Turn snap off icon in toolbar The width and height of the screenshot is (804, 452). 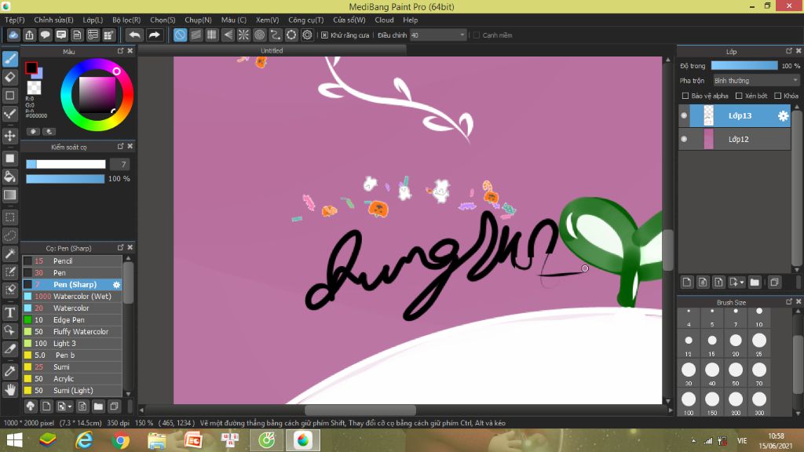[x=180, y=35]
